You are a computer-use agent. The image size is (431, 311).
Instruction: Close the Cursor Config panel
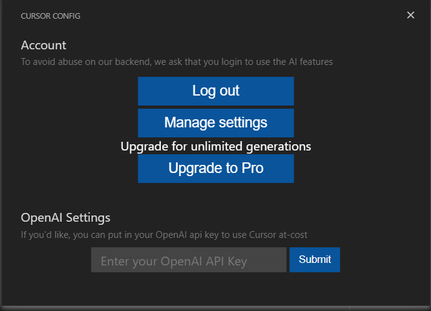[410, 15]
